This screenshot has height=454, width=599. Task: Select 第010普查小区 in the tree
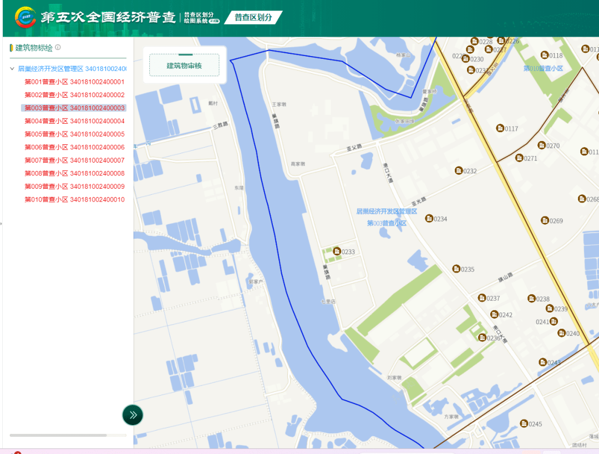pyautogui.click(x=74, y=199)
